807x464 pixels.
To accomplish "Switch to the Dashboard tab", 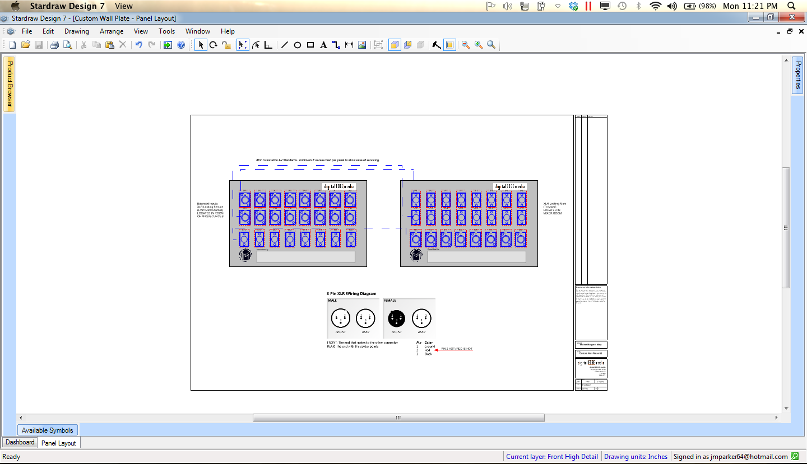I will pyautogui.click(x=20, y=442).
